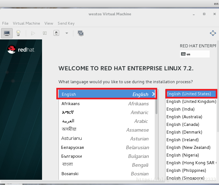Screen dimensions: 219x185
Task: Click the en input indicator in top bar
Action: tap(216, 4)
